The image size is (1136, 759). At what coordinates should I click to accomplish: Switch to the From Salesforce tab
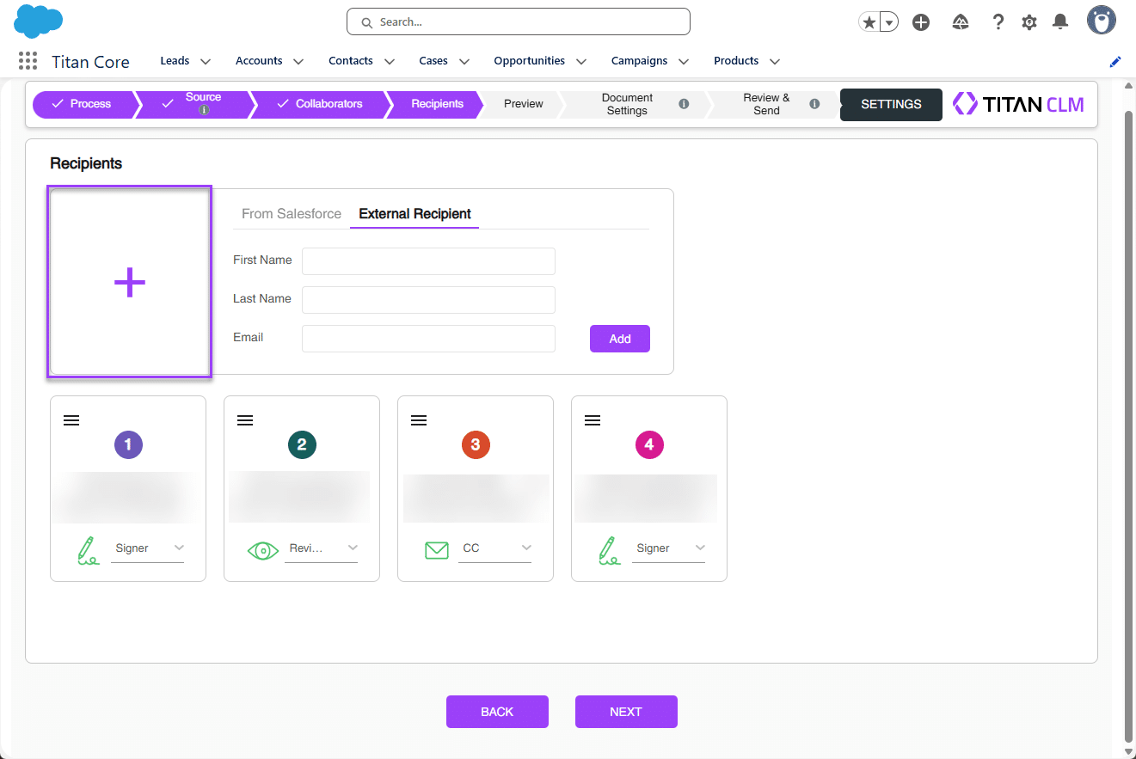291,213
